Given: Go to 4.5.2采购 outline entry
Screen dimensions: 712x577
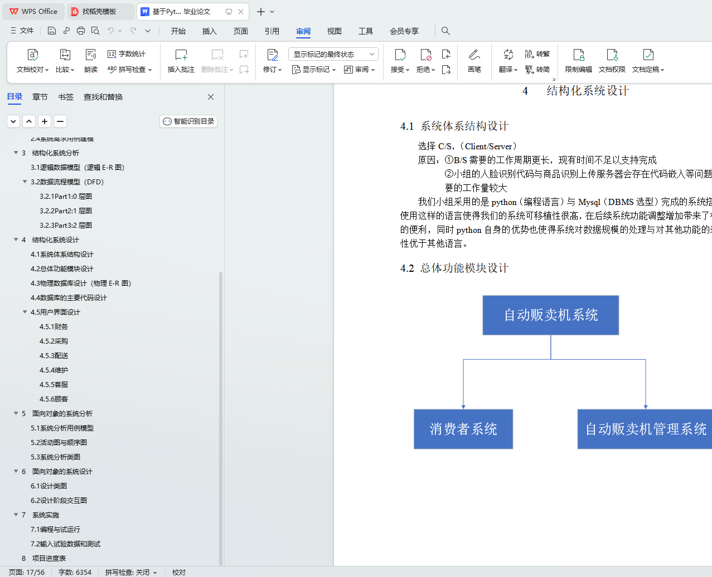Looking at the screenshot, I should (x=54, y=341).
